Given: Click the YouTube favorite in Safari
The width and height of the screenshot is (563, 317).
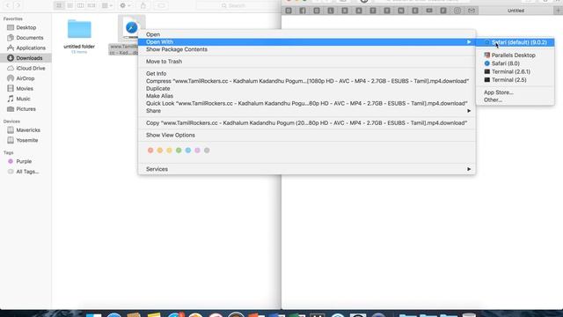Looking at the screenshot, I should point(429,11).
